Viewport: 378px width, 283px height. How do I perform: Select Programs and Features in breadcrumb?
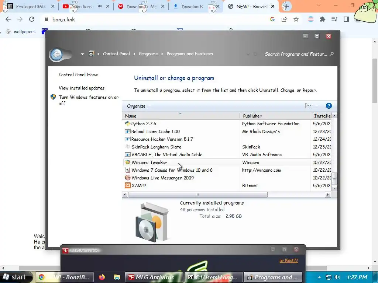pyautogui.click(x=190, y=54)
